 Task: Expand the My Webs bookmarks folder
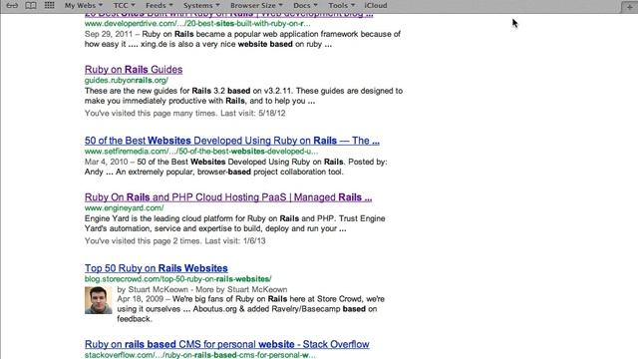[84, 5]
